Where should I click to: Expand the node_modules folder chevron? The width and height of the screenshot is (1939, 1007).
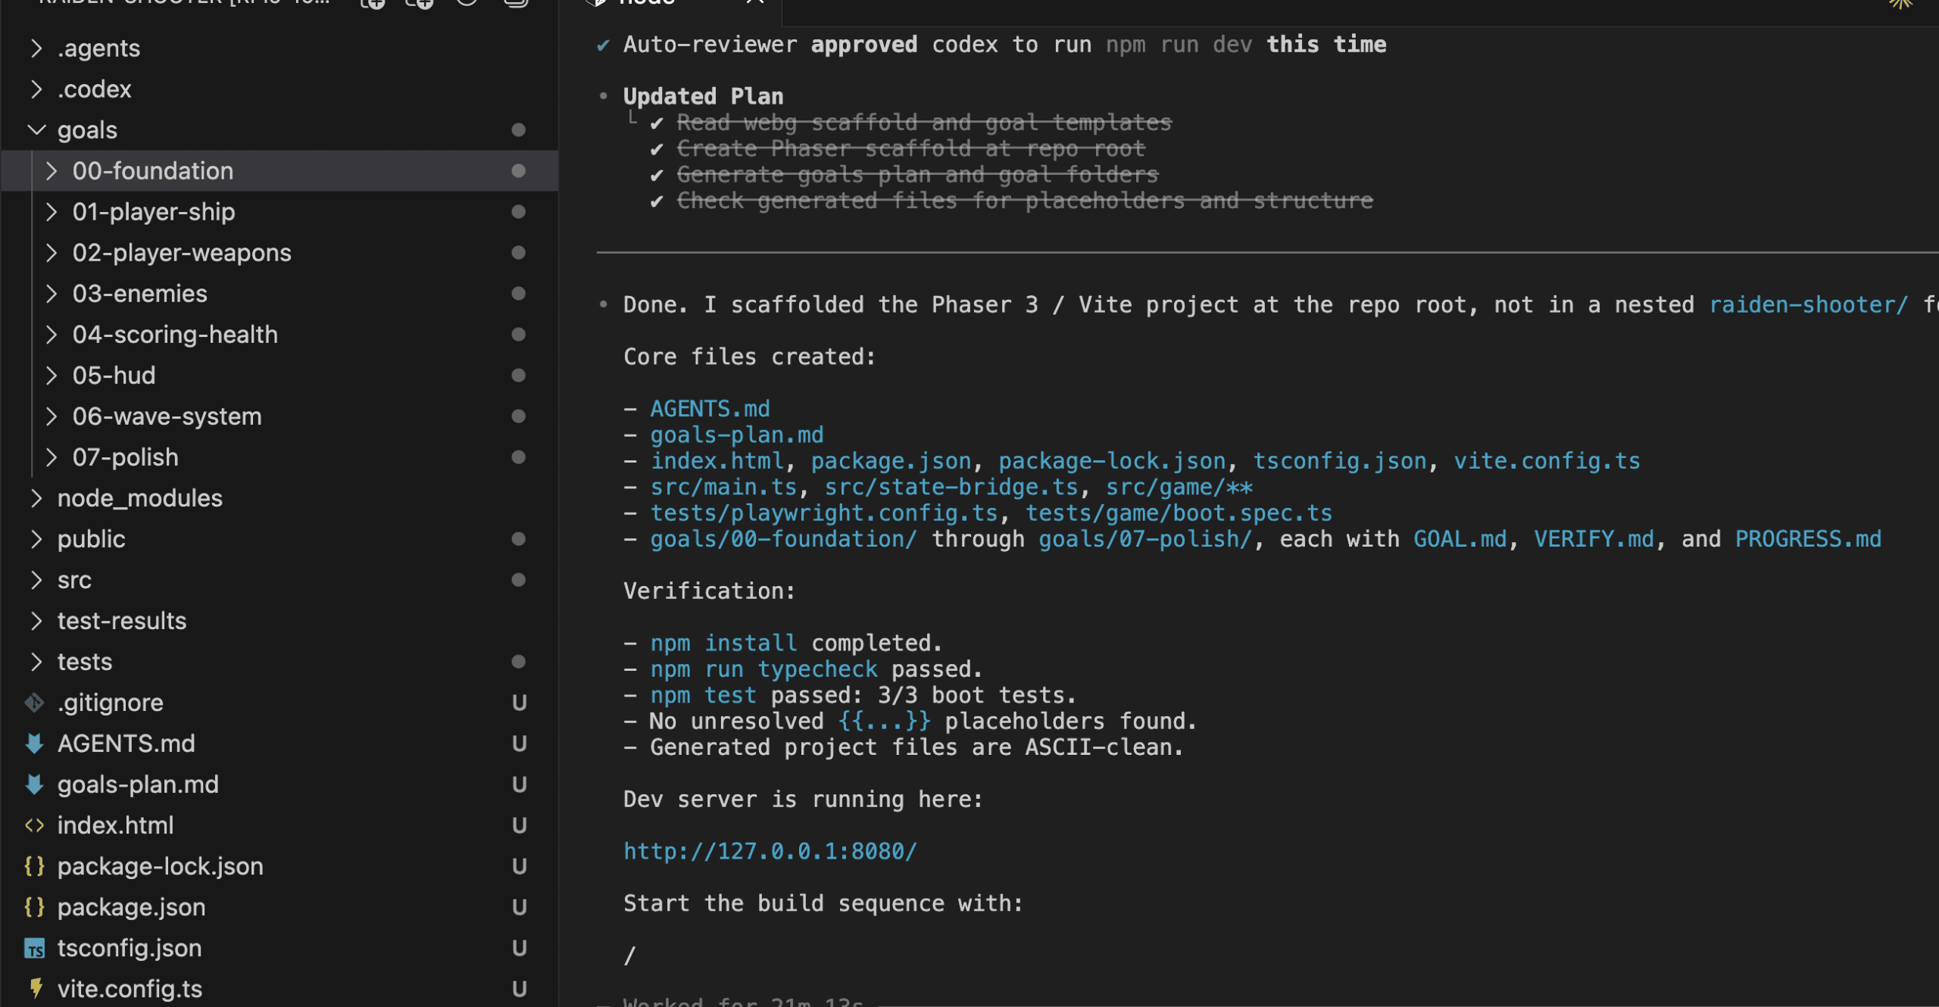click(x=36, y=498)
